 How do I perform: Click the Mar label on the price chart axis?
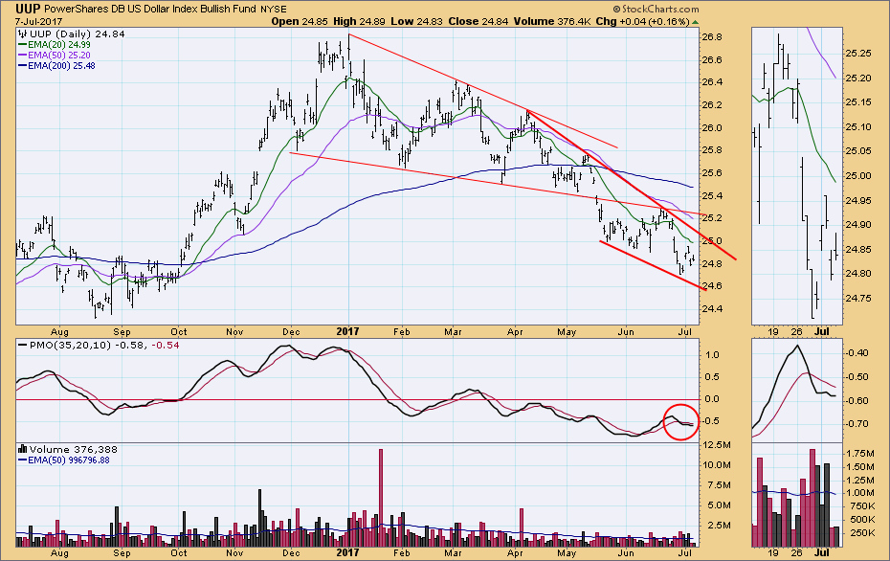click(x=453, y=331)
